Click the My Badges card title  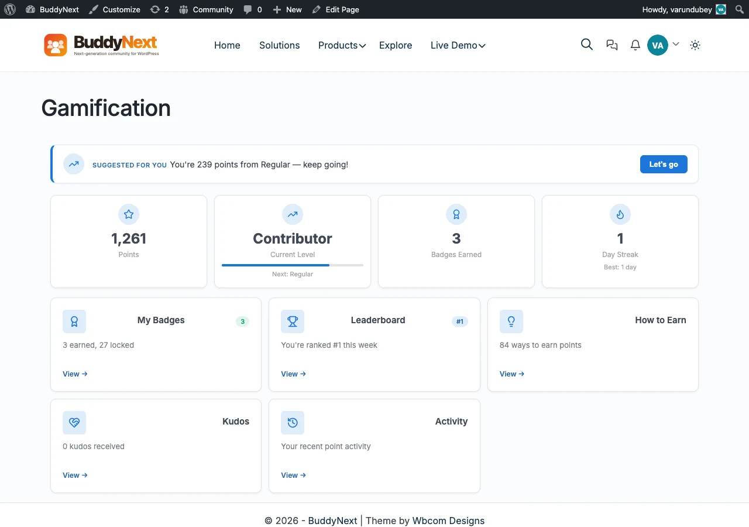161,320
